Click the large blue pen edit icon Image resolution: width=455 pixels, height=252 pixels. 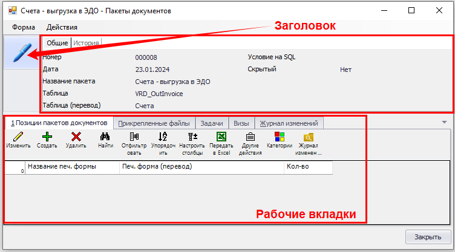20,53
